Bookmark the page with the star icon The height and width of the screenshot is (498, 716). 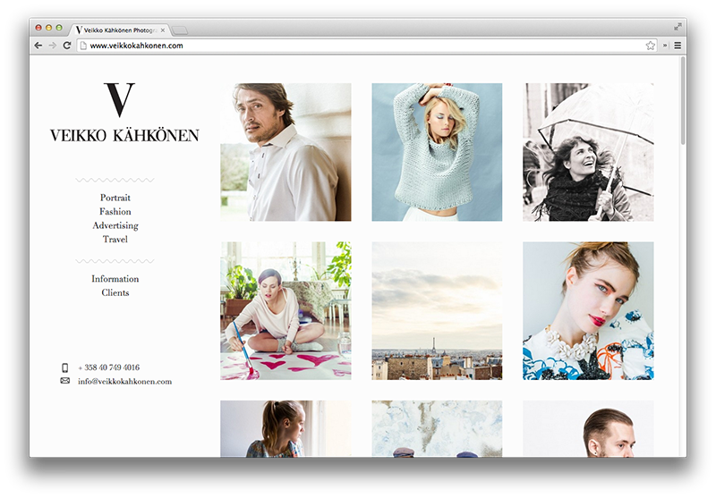651,46
